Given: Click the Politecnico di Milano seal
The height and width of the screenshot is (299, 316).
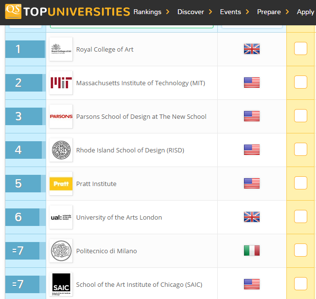Looking at the screenshot, I should point(61,251).
